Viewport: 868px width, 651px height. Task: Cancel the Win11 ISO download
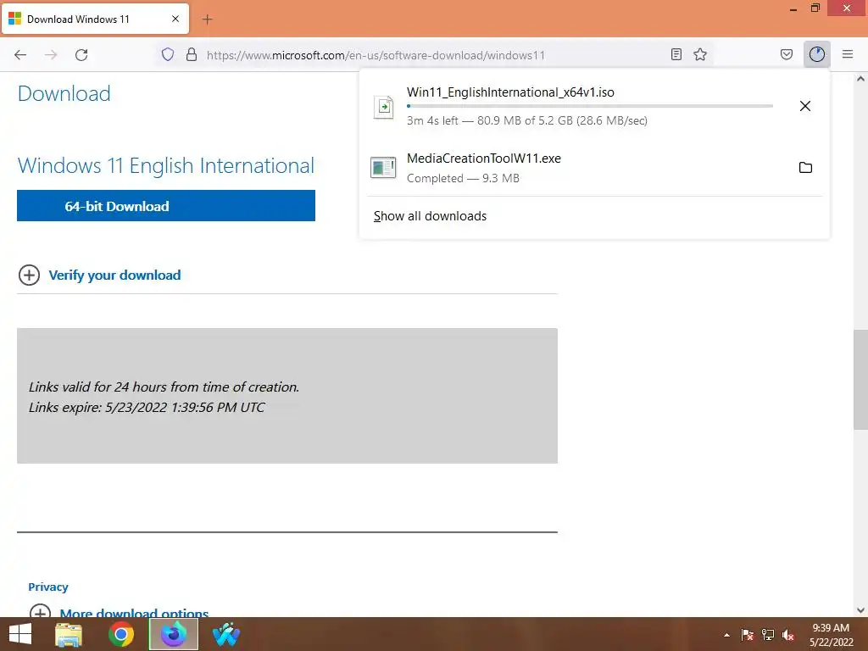click(805, 106)
